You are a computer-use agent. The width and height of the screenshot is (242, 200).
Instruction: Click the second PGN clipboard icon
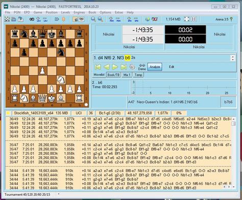(x=118, y=19)
